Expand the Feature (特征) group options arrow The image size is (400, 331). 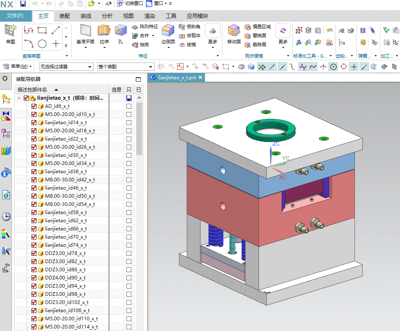coord(218,56)
